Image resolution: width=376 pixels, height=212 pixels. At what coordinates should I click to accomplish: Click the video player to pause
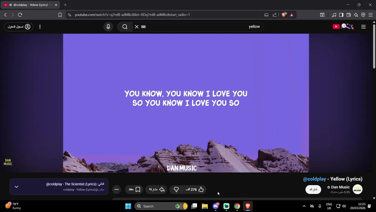tap(186, 103)
